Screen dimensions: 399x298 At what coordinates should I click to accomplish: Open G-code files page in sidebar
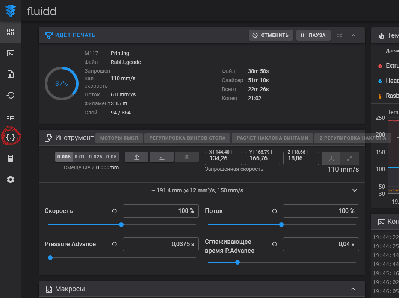[11, 74]
